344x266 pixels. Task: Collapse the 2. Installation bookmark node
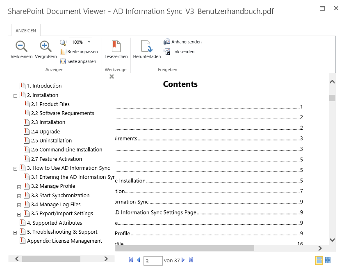click(15, 96)
